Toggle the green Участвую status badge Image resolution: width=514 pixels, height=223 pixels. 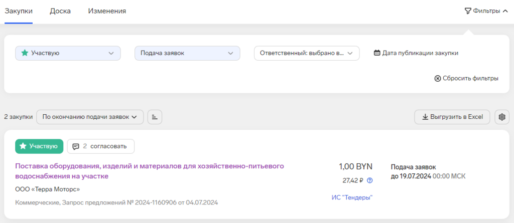39,146
